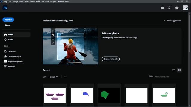Open the Image menu

15,1
